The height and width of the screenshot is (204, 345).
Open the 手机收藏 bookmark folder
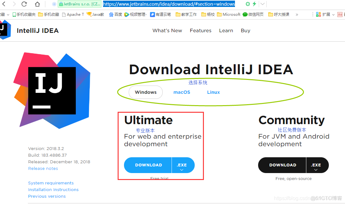coord(49,15)
